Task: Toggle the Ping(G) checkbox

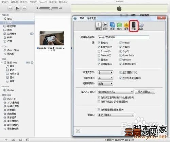Action: (121, 51)
